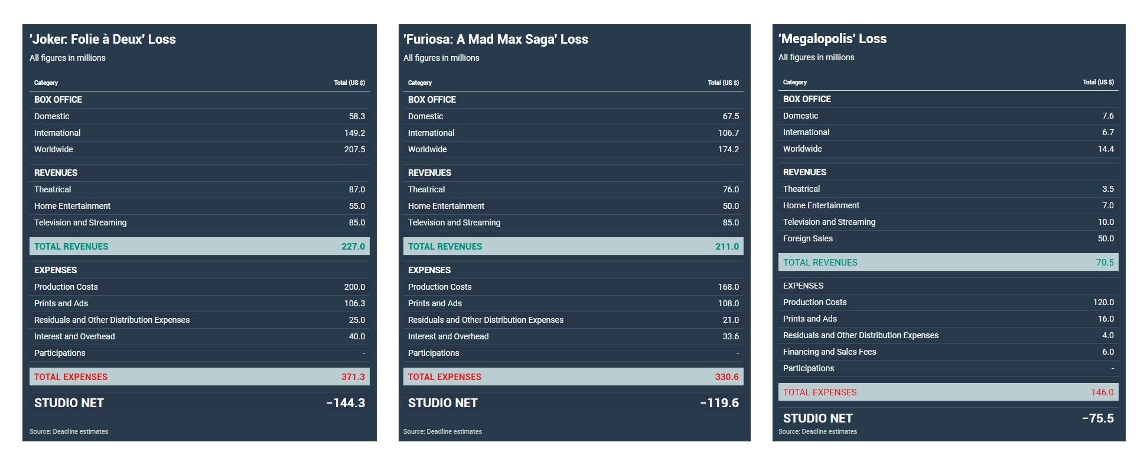Click Megalopolis Theatrical revenue 3.5

[x=1108, y=189]
